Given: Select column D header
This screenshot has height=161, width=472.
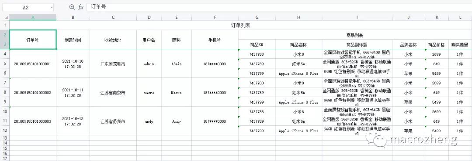Looking at the screenshot, I should [x=149, y=17].
